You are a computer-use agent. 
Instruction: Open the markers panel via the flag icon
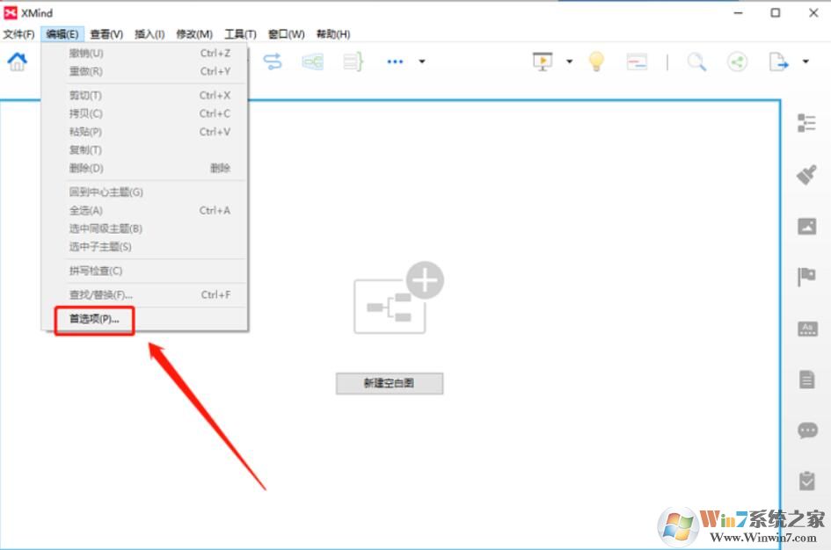click(x=807, y=274)
